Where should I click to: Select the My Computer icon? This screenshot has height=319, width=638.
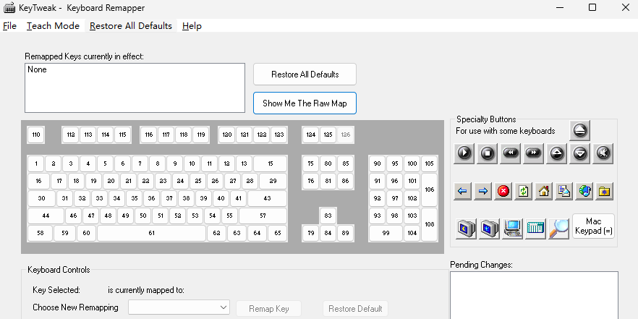(513, 229)
